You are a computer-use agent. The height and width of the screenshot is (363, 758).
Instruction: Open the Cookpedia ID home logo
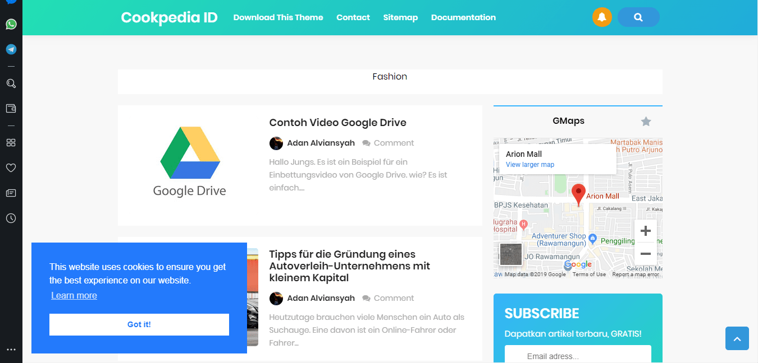[x=169, y=17]
